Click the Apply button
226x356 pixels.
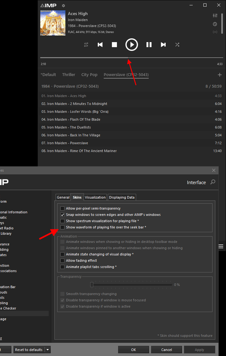pyautogui.click(x=199, y=350)
